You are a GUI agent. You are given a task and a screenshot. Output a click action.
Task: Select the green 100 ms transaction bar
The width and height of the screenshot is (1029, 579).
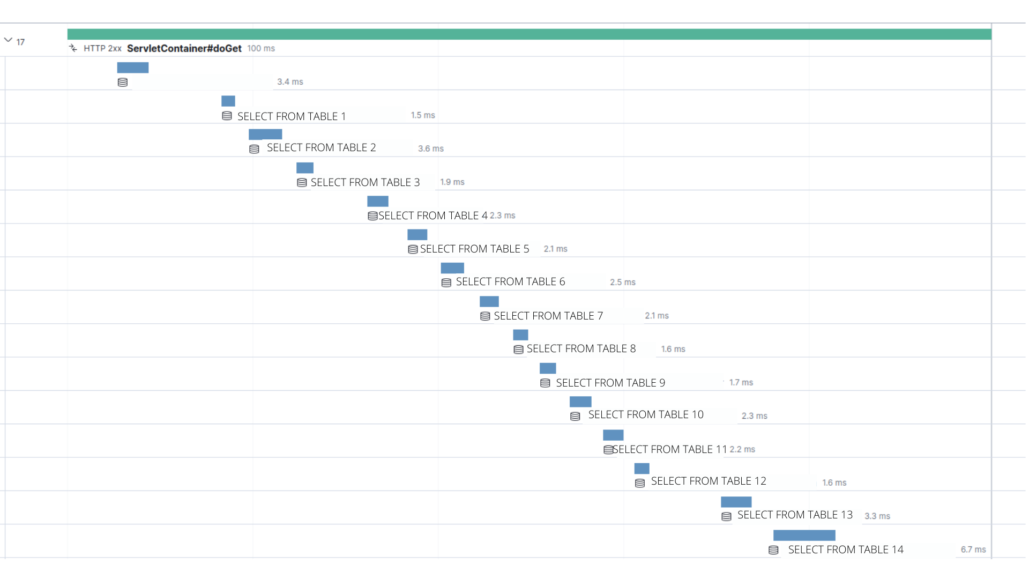(x=529, y=34)
